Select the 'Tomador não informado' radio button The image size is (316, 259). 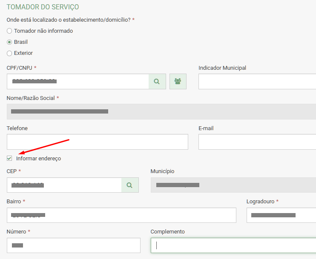[9, 31]
